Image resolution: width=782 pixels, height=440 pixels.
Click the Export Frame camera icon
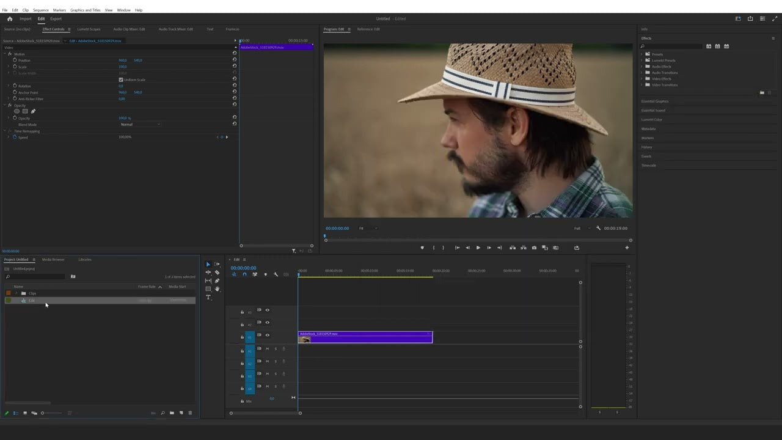coord(535,248)
